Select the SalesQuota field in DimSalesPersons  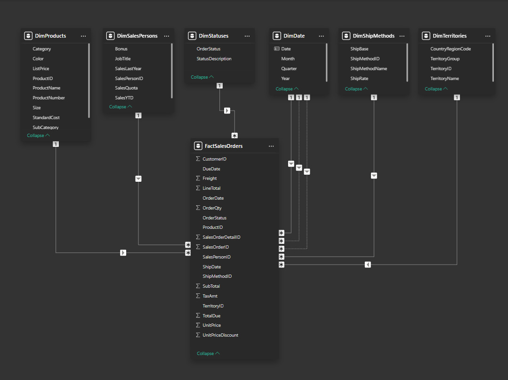point(126,88)
